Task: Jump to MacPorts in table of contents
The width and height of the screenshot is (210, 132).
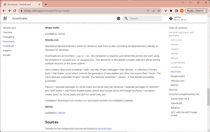Action: click(176, 72)
